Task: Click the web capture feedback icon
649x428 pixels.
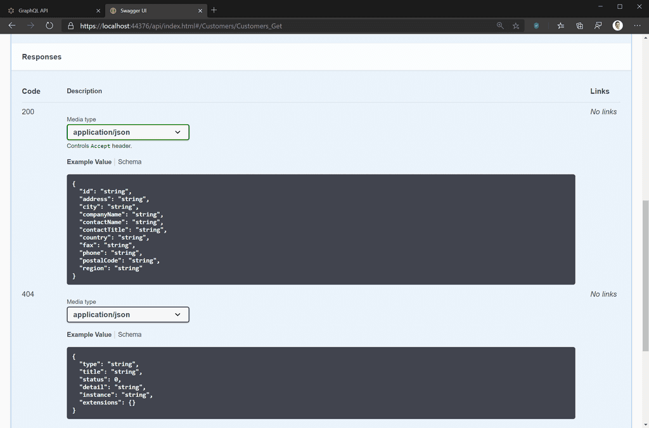Action: (x=598, y=25)
